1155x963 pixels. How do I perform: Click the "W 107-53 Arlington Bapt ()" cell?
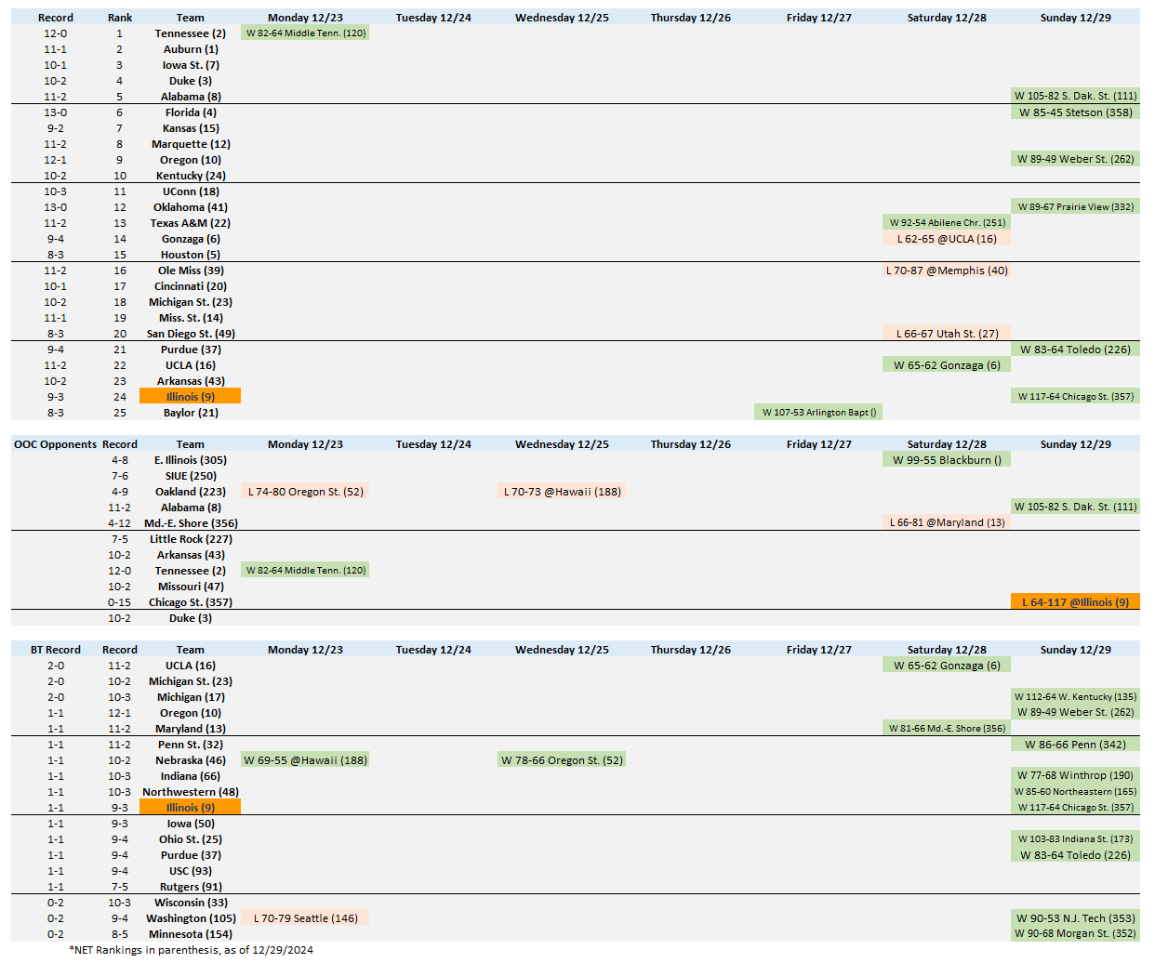[x=819, y=413]
